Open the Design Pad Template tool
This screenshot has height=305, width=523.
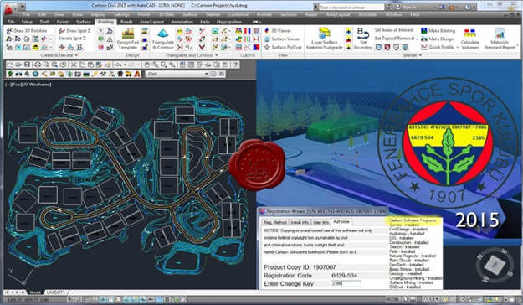tap(128, 39)
